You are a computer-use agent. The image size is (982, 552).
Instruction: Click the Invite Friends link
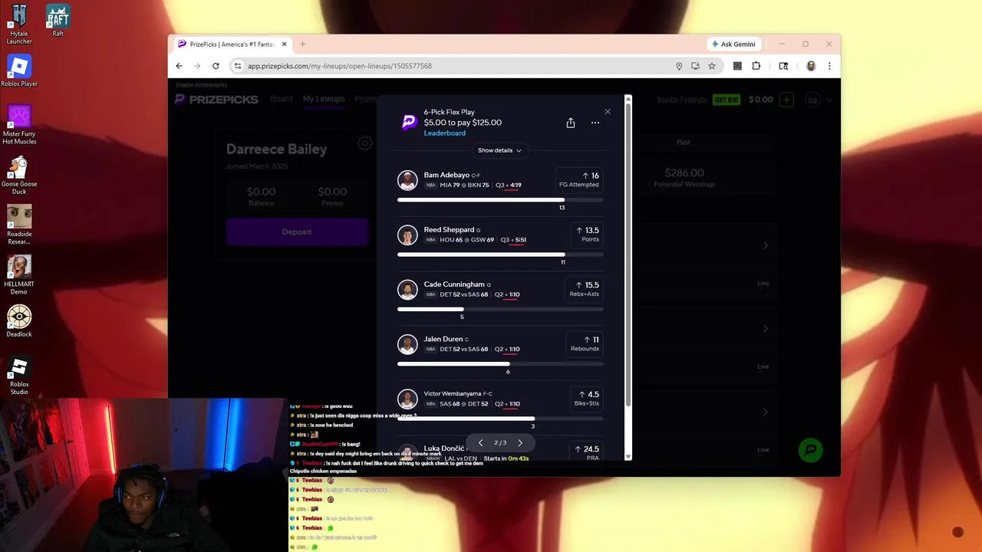pyautogui.click(x=682, y=100)
